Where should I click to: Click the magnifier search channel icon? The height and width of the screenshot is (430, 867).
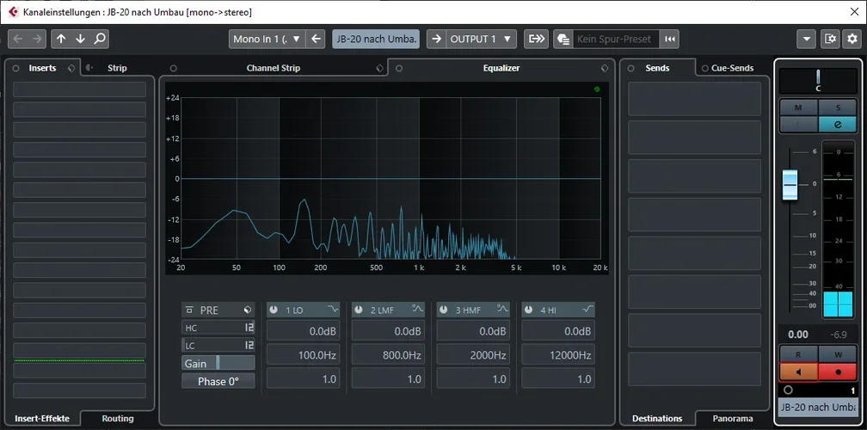pyautogui.click(x=100, y=39)
